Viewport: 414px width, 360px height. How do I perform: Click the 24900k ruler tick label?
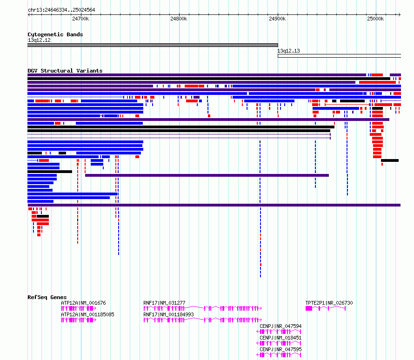(x=277, y=19)
